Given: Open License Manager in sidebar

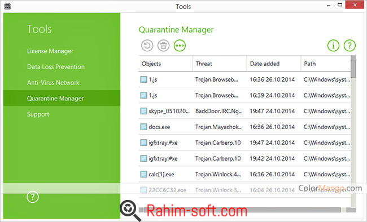Looking at the screenshot, I should pos(50,51).
